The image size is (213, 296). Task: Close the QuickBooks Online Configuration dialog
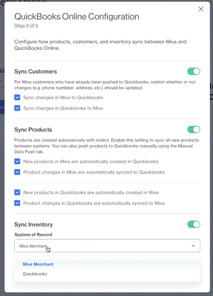point(201,9)
